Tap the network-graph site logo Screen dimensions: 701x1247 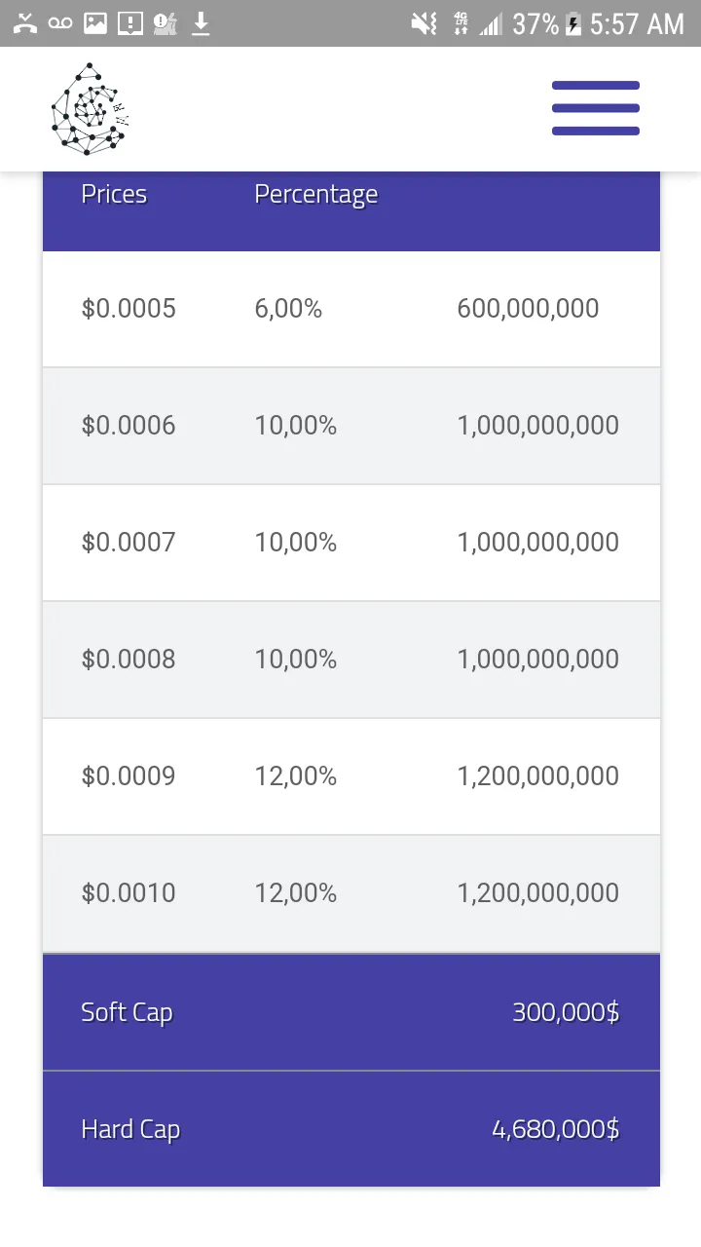coord(90,109)
